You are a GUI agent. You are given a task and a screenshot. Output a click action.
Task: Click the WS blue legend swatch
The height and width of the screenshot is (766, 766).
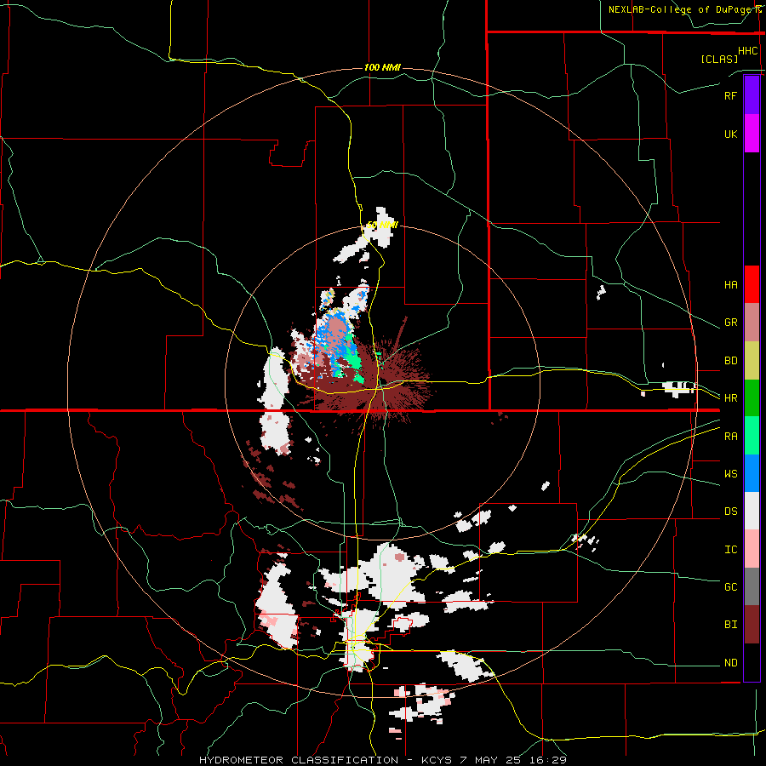[x=752, y=473]
